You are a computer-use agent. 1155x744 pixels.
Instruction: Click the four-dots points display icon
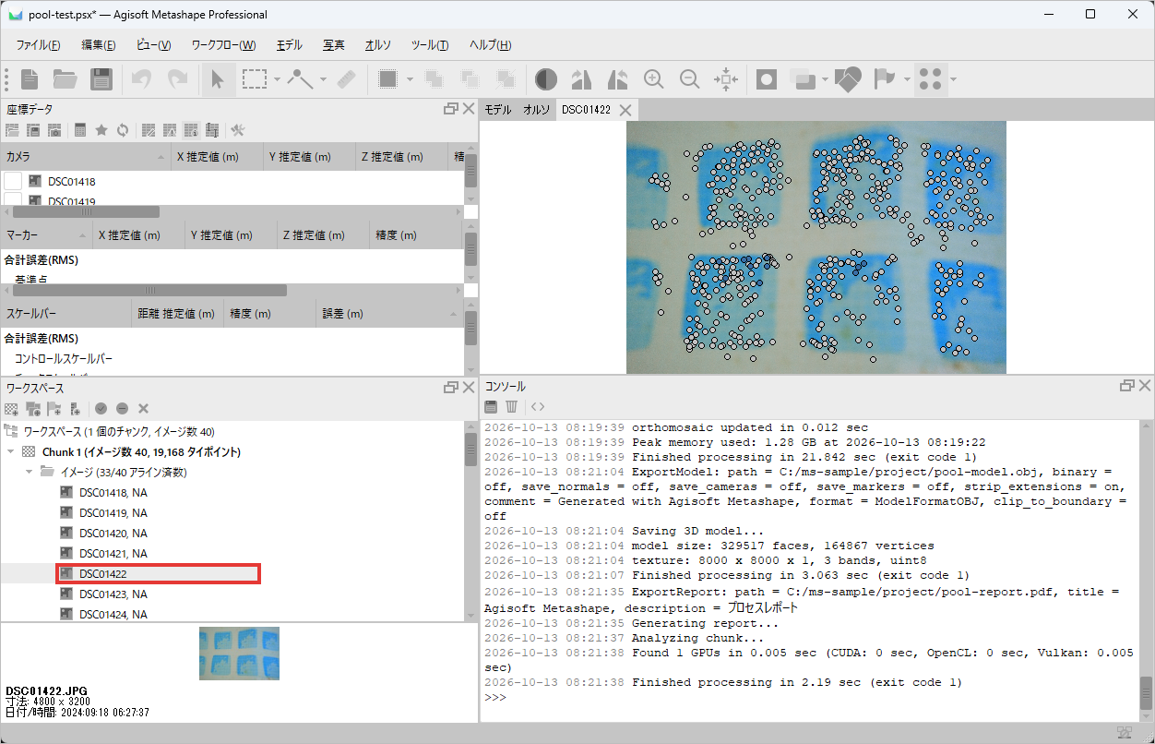click(931, 79)
